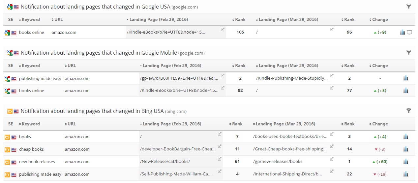Click the filter icon for Google USA table

pos(409,6)
